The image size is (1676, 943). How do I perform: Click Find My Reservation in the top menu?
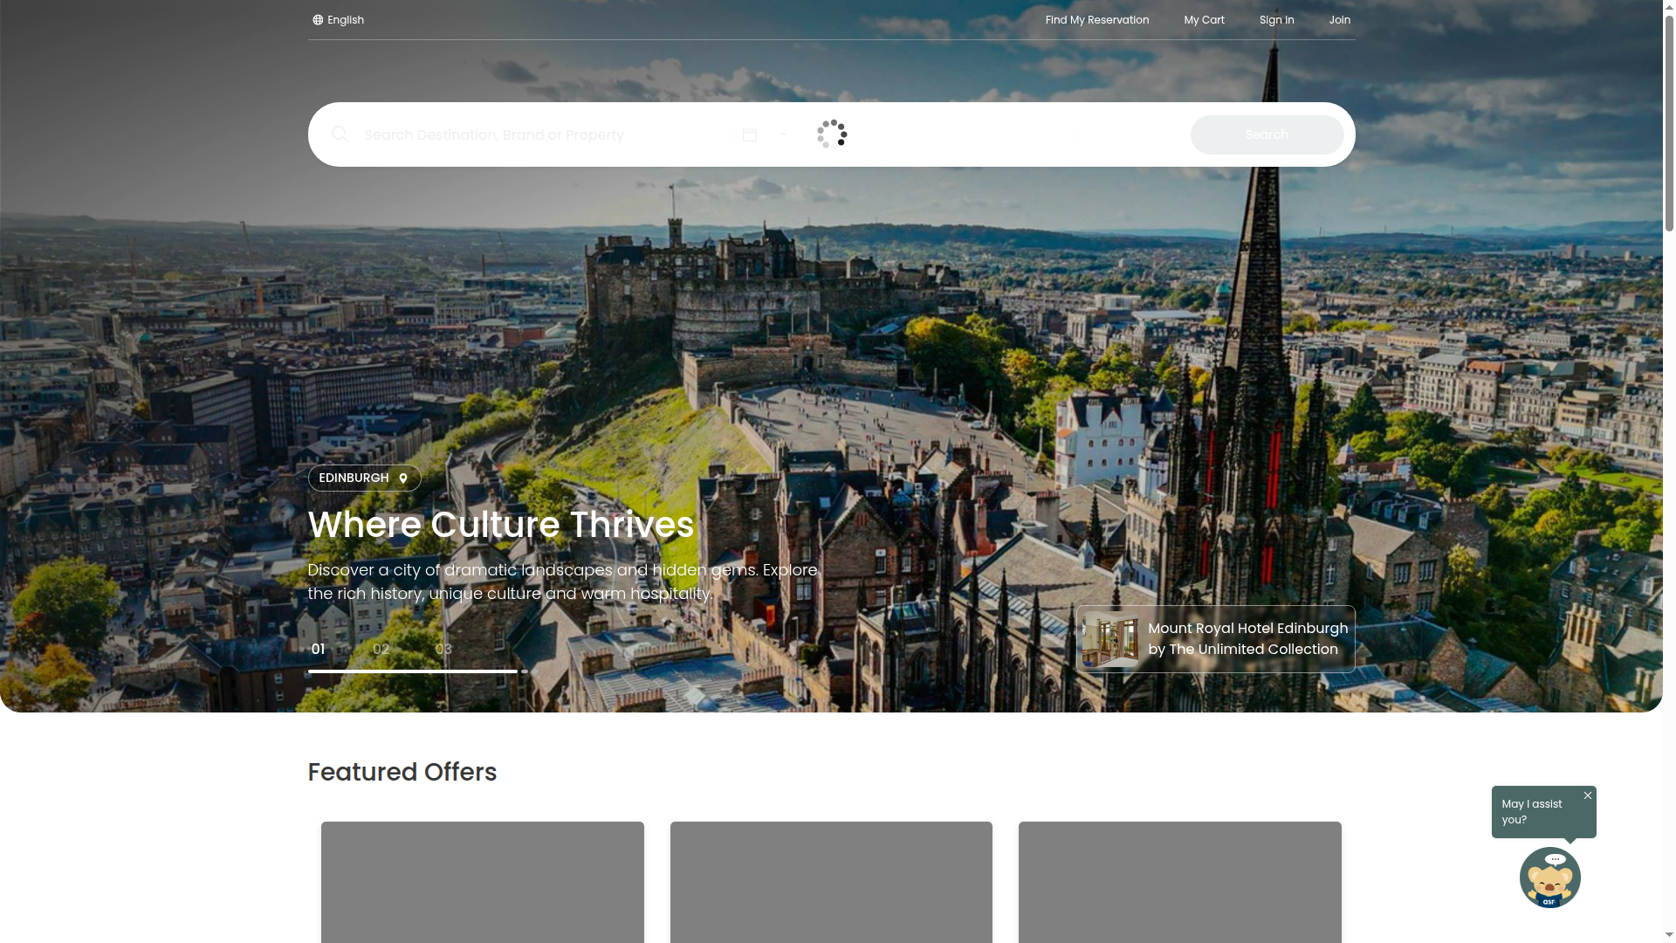coord(1096,19)
